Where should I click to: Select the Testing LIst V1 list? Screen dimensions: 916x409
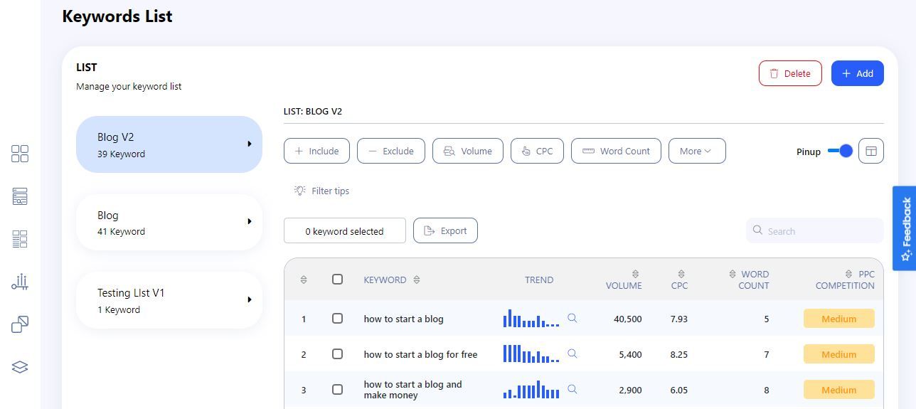[x=169, y=300]
